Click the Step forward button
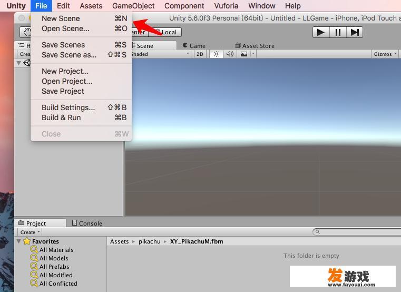This screenshot has height=292, width=401. pos(355,32)
